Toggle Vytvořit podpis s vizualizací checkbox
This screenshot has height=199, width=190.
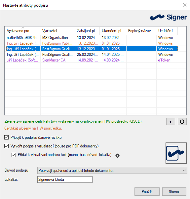tap(7, 146)
